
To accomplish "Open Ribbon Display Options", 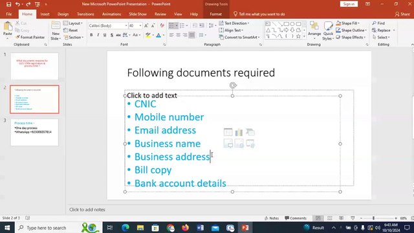I will click(x=367, y=4).
